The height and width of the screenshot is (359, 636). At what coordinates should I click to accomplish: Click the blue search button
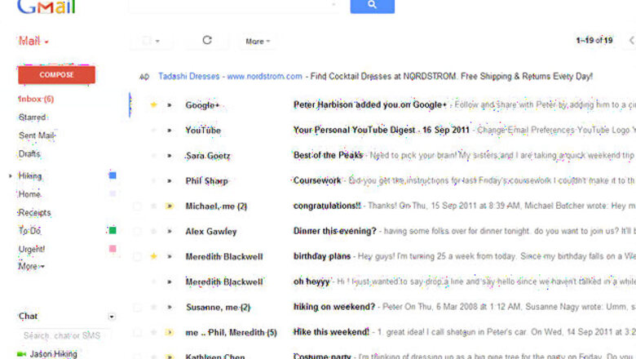tap(372, 6)
